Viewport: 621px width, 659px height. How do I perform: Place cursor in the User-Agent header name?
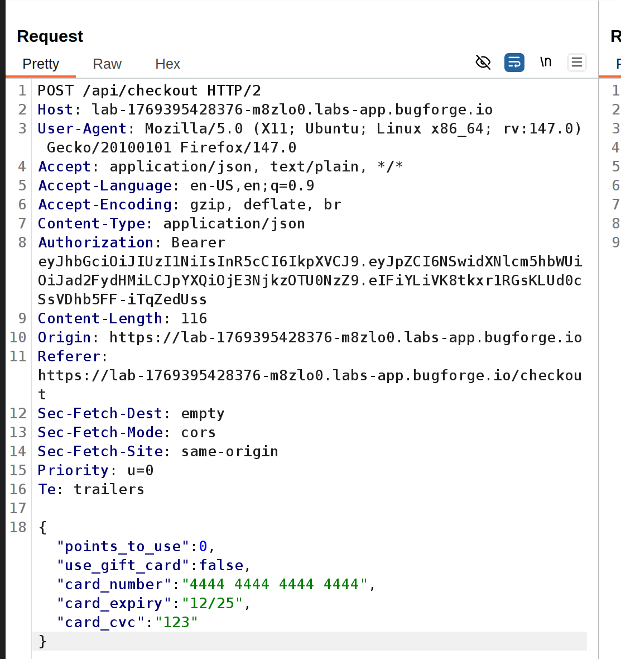point(82,128)
